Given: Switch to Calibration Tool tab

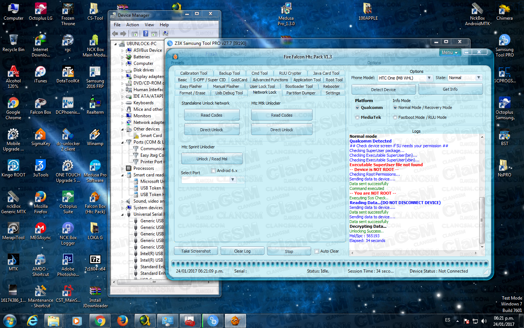Looking at the screenshot, I should (x=194, y=73).
